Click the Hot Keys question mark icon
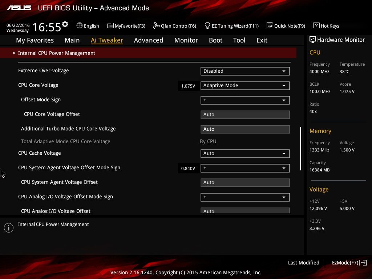Image resolution: width=372 pixels, height=279 pixels. click(316, 25)
